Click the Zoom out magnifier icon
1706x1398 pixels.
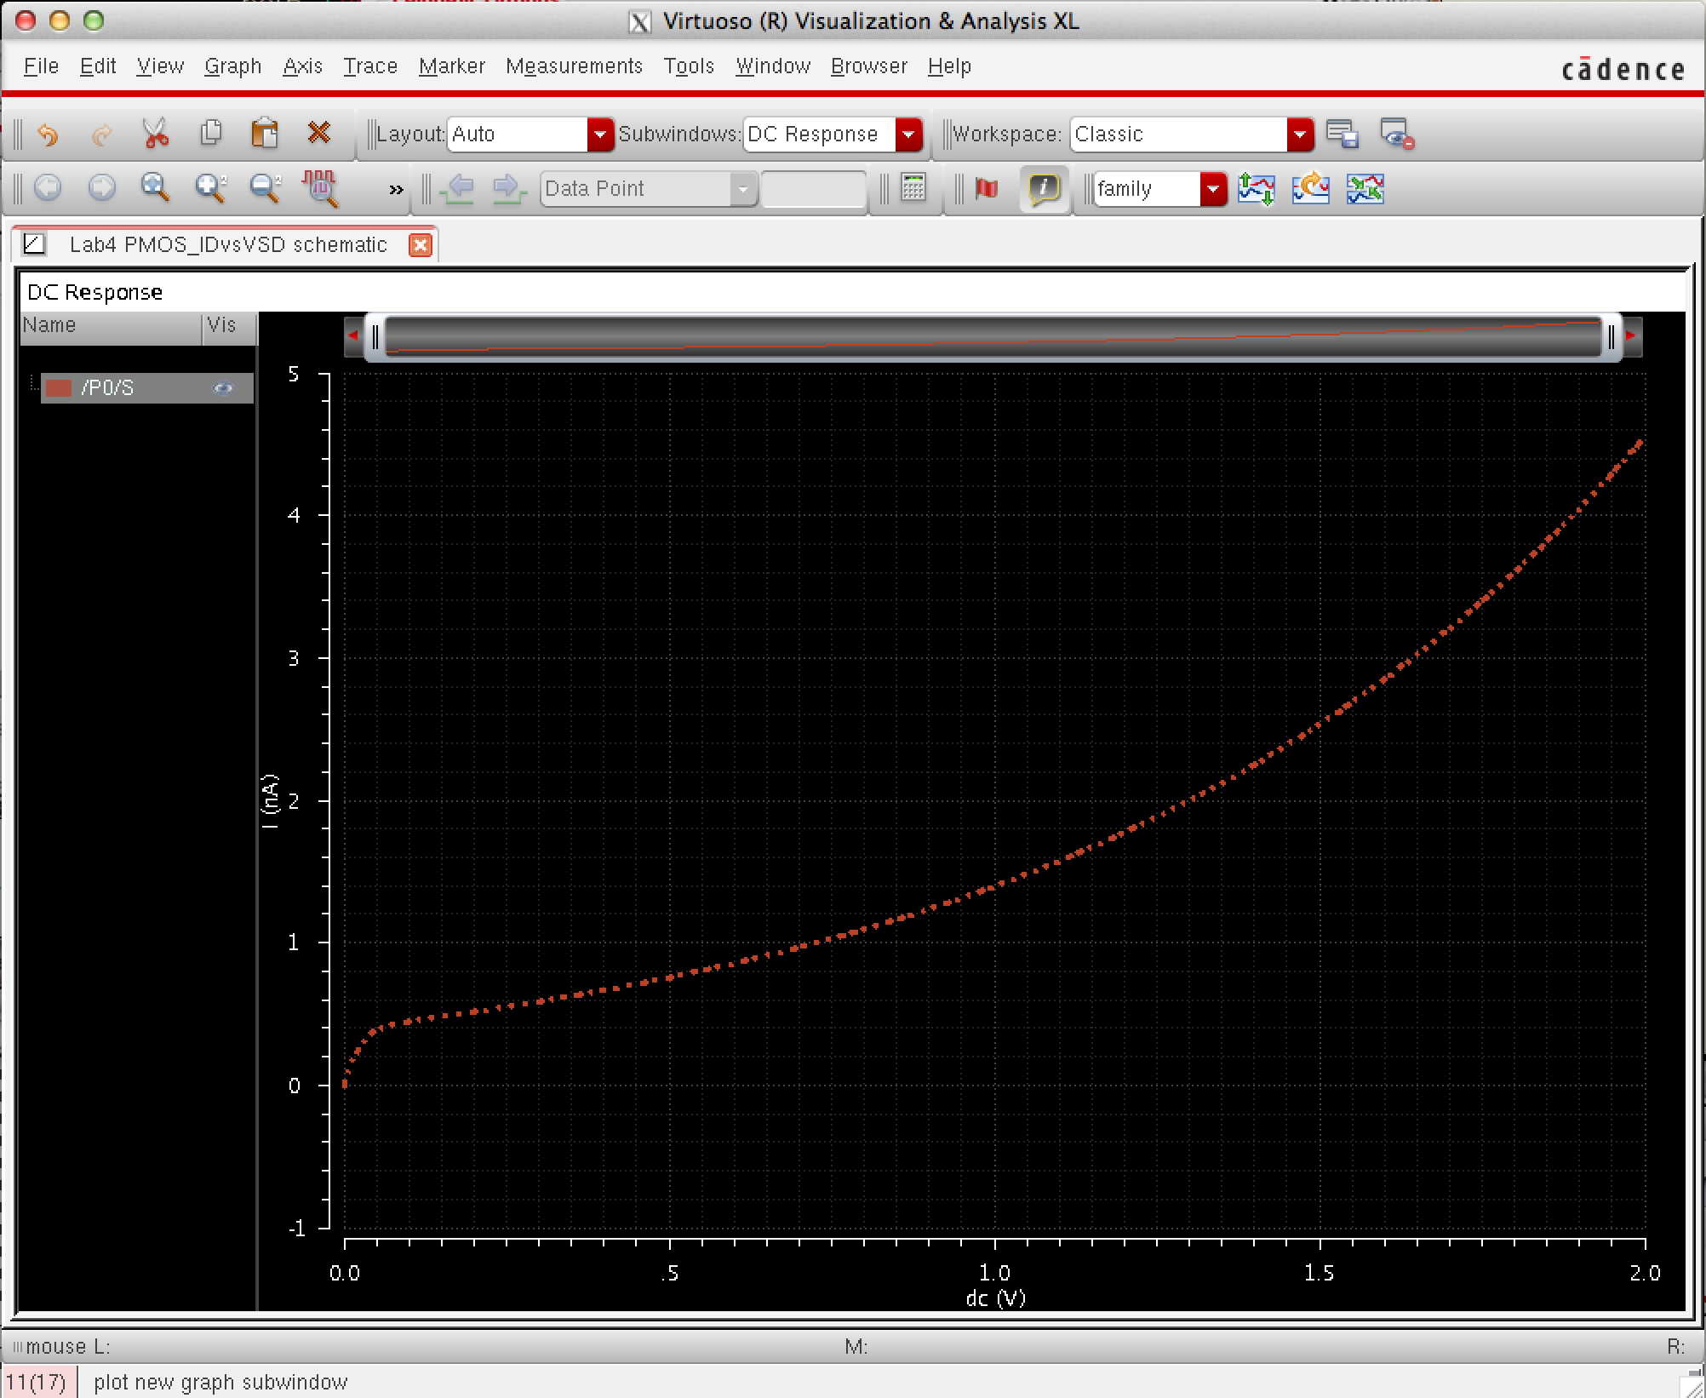(265, 188)
